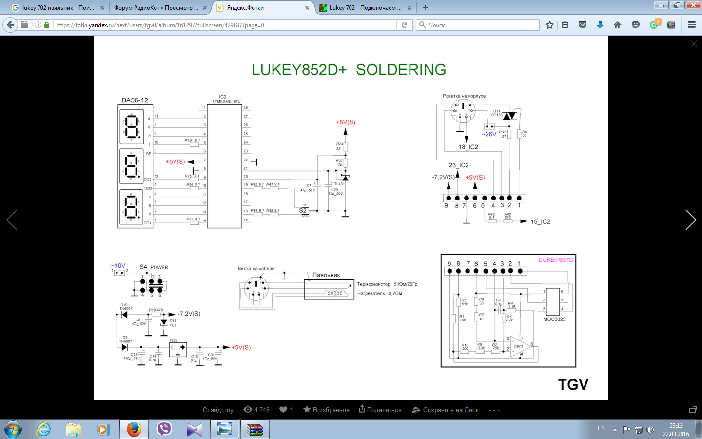Close the fullscreen photo viewer with X
Screen dimensions: 702x439
pyautogui.click(x=694, y=44)
